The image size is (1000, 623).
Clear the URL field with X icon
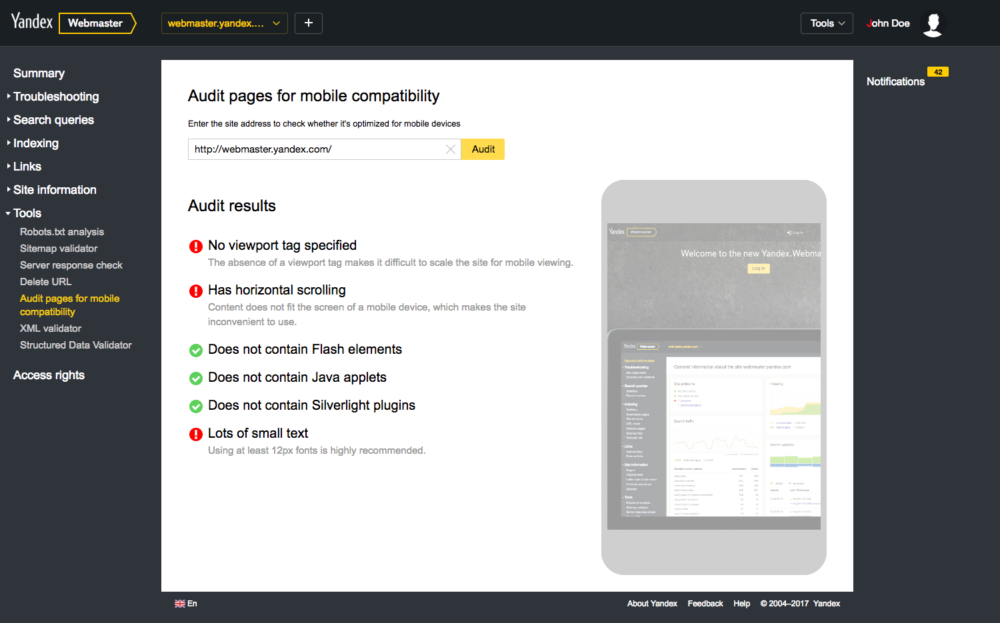pos(451,149)
